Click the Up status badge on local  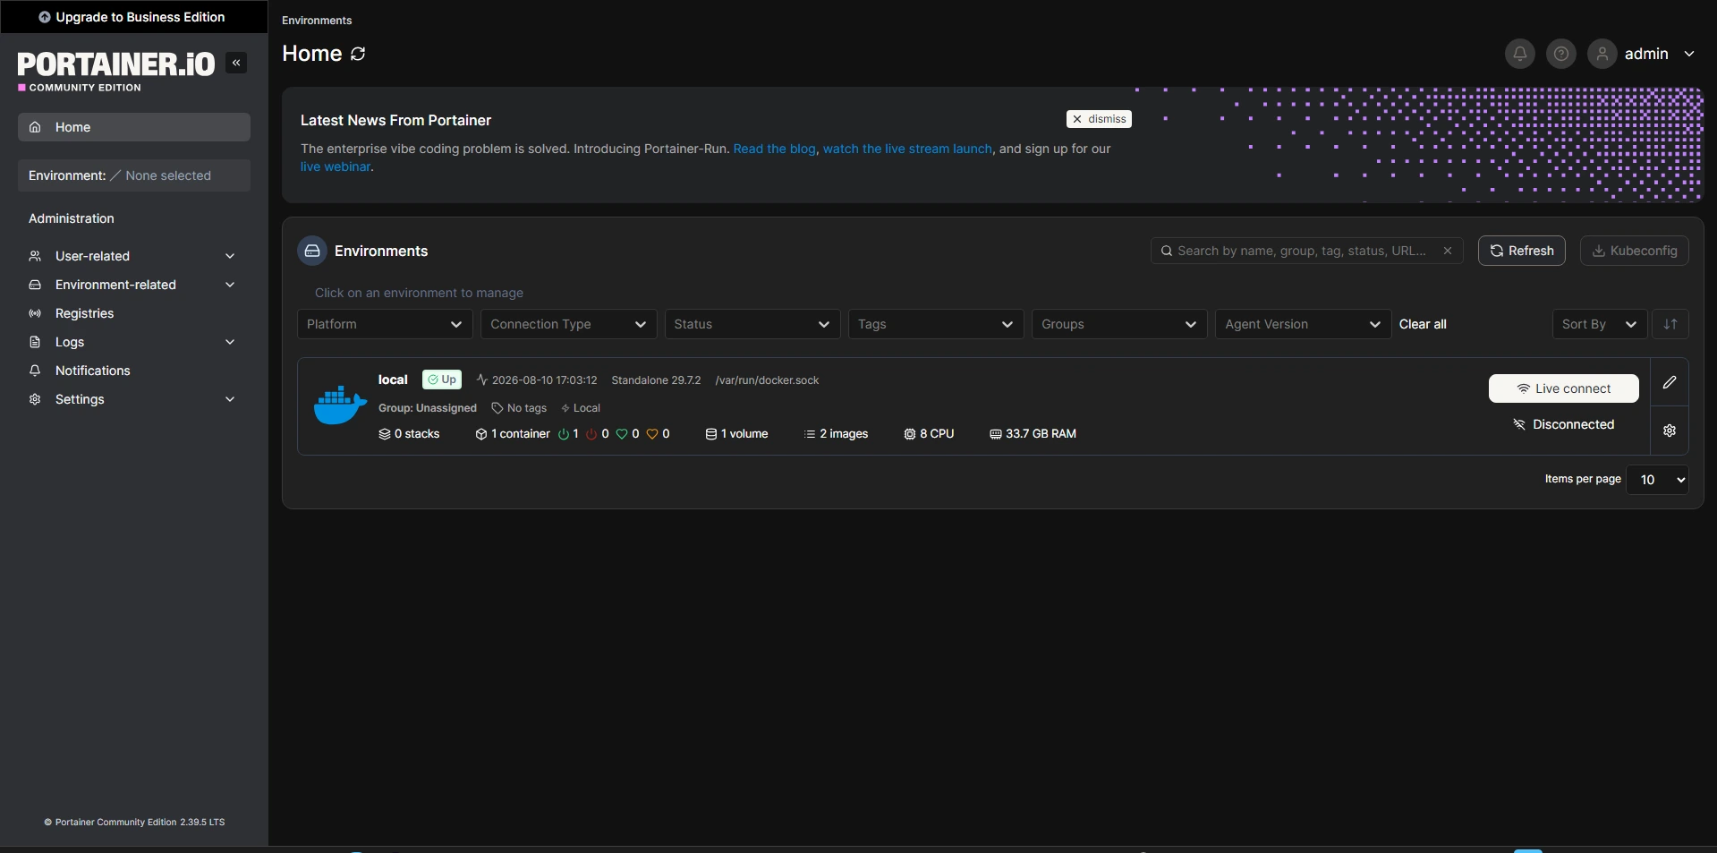(442, 380)
